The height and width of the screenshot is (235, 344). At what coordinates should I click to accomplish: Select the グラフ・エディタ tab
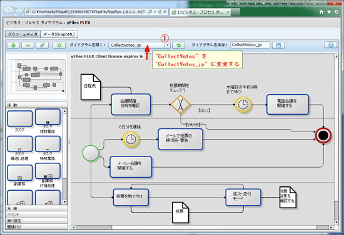point(23,34)
